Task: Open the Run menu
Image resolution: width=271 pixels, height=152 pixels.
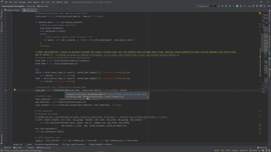Action: pos(43,2)
